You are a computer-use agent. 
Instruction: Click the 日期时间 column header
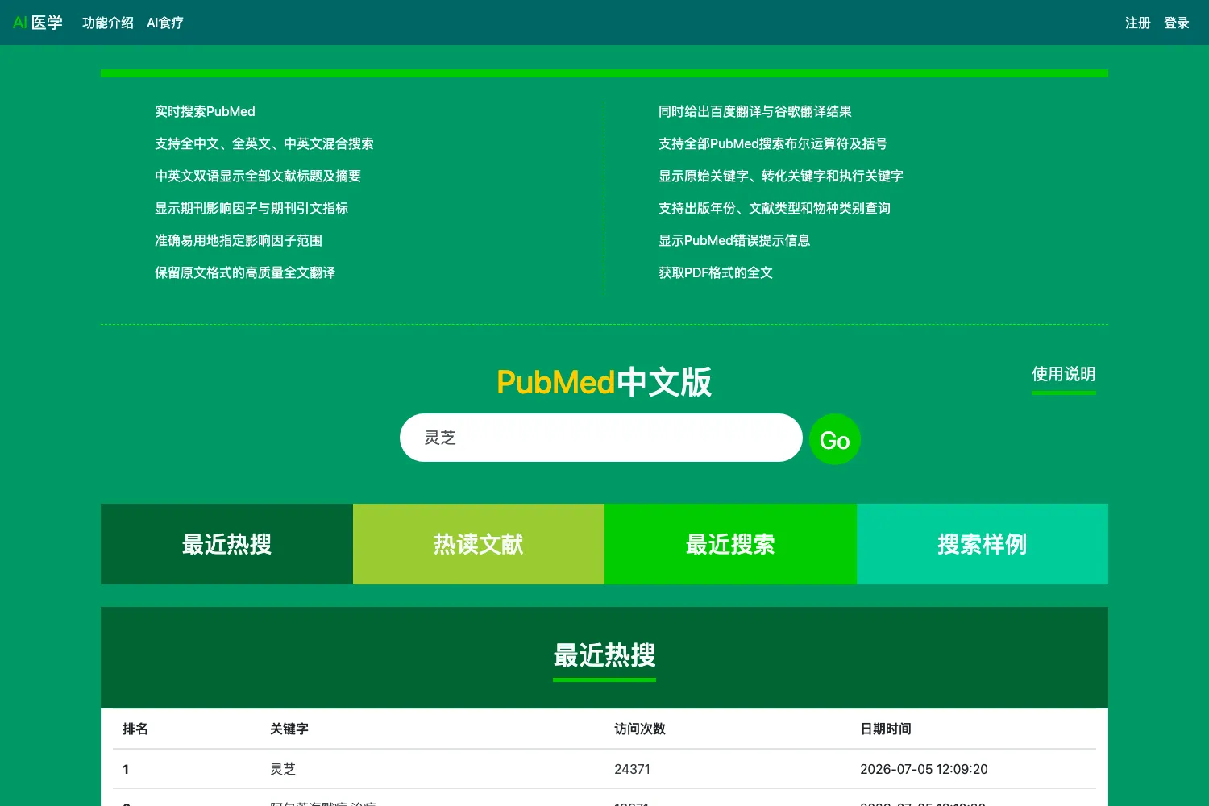tap(886, 729)
